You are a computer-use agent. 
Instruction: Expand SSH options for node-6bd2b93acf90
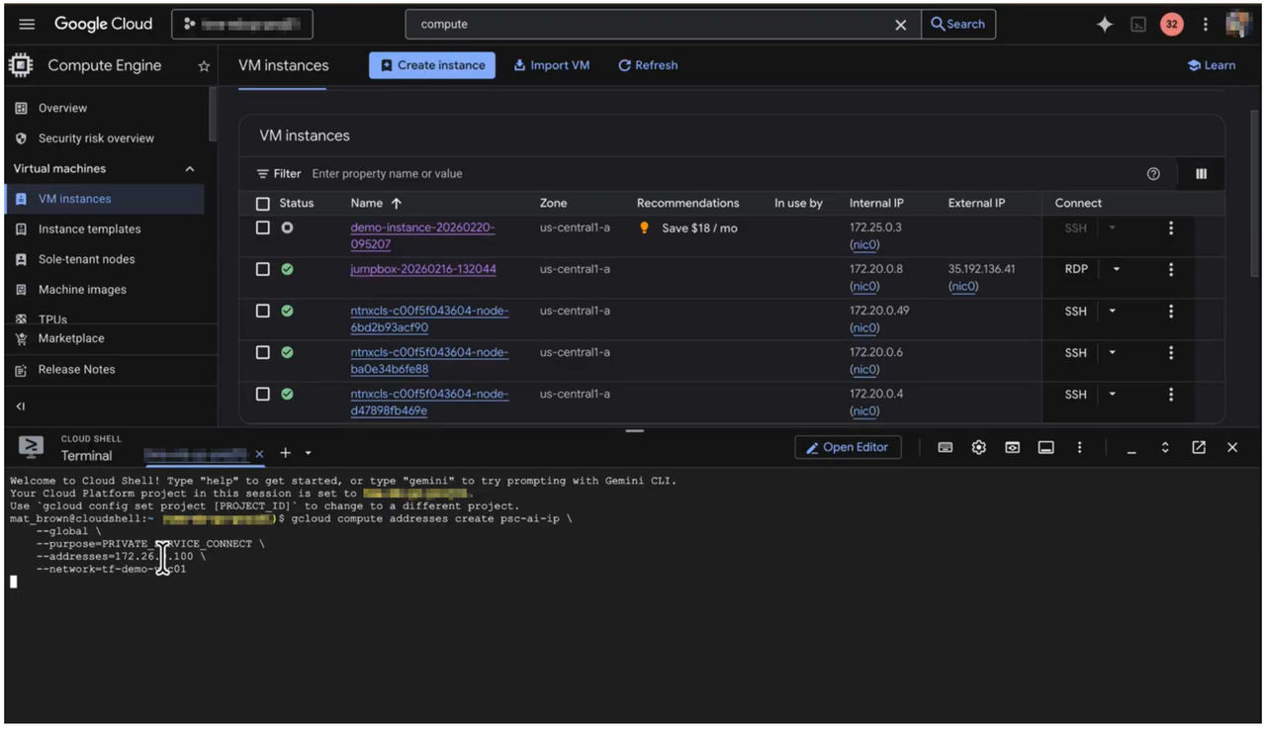pyautogui.click(x=1113, y=312)
